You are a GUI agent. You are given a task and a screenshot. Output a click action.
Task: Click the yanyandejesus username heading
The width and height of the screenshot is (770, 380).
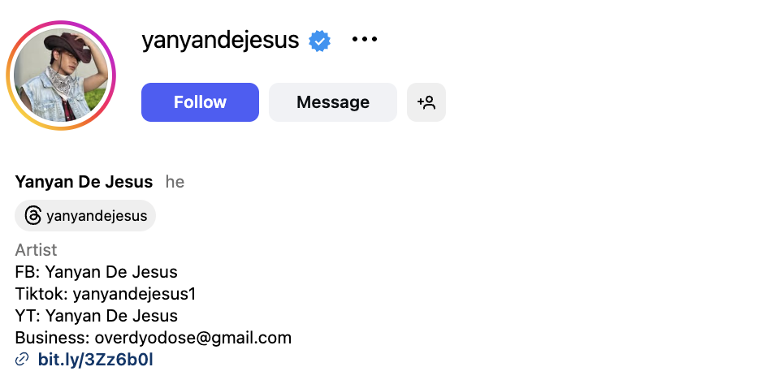(x=220, y=40)
